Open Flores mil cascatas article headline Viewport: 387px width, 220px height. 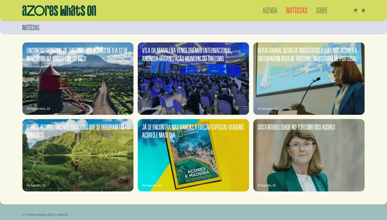point(75,131)
